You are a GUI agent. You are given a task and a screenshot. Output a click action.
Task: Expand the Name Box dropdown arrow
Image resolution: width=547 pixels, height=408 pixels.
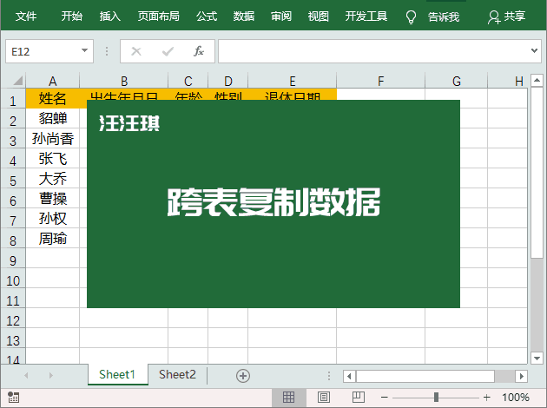(84, 50)
